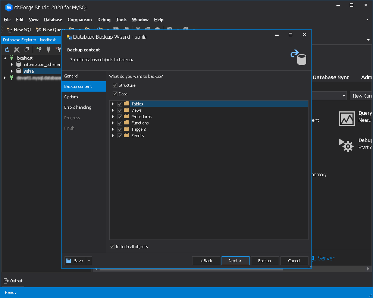Click the Triggers folder icon
The height and width of the screenshot is (298, 373).
(x=126, y=129)
